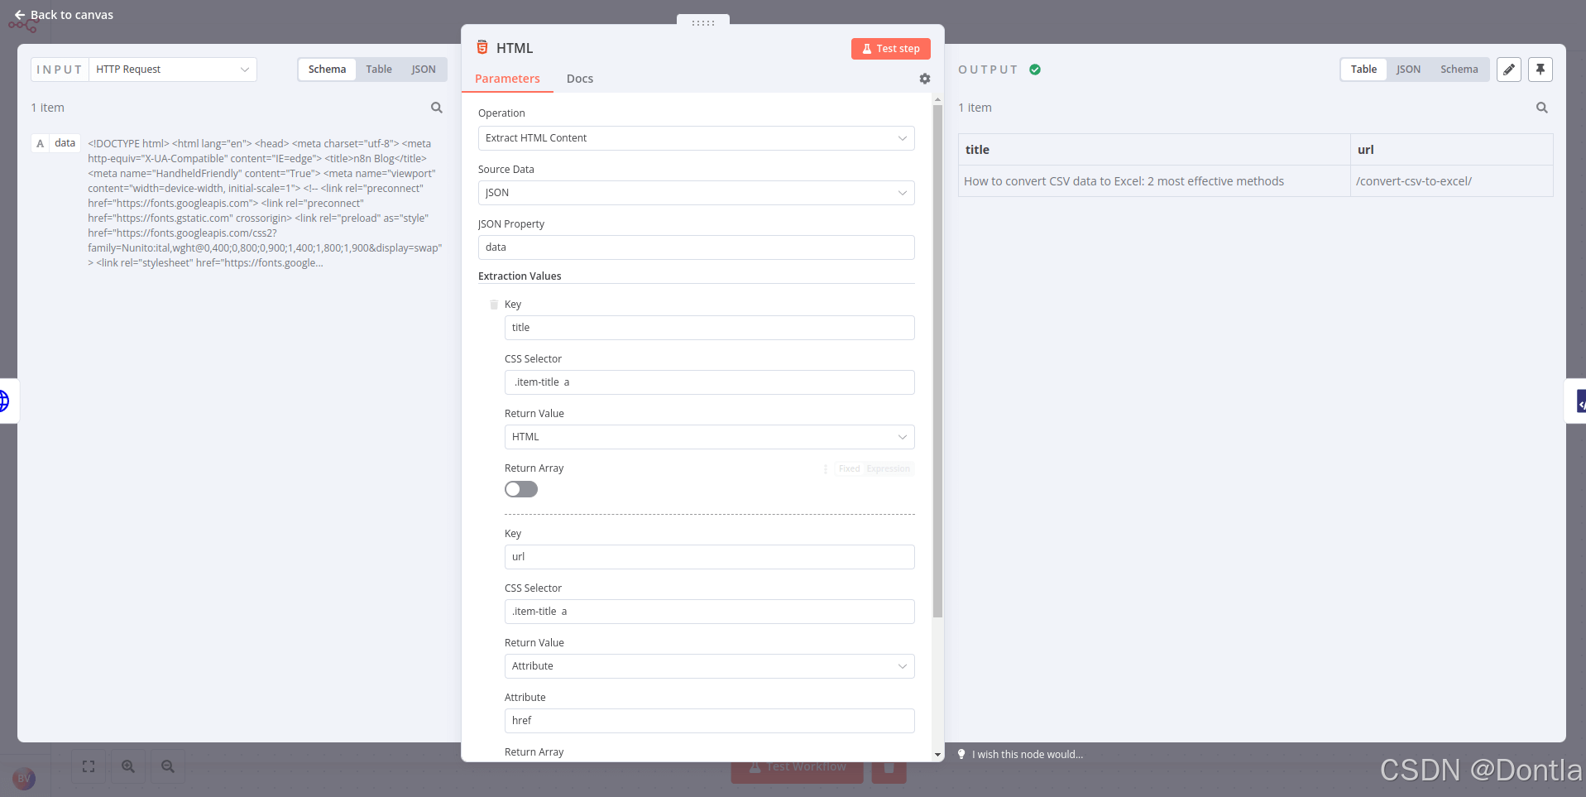Click the user avatar in bottom-left corner
Screen dimensions: 1586x797
pyautogui.click(x=24, y=779)
